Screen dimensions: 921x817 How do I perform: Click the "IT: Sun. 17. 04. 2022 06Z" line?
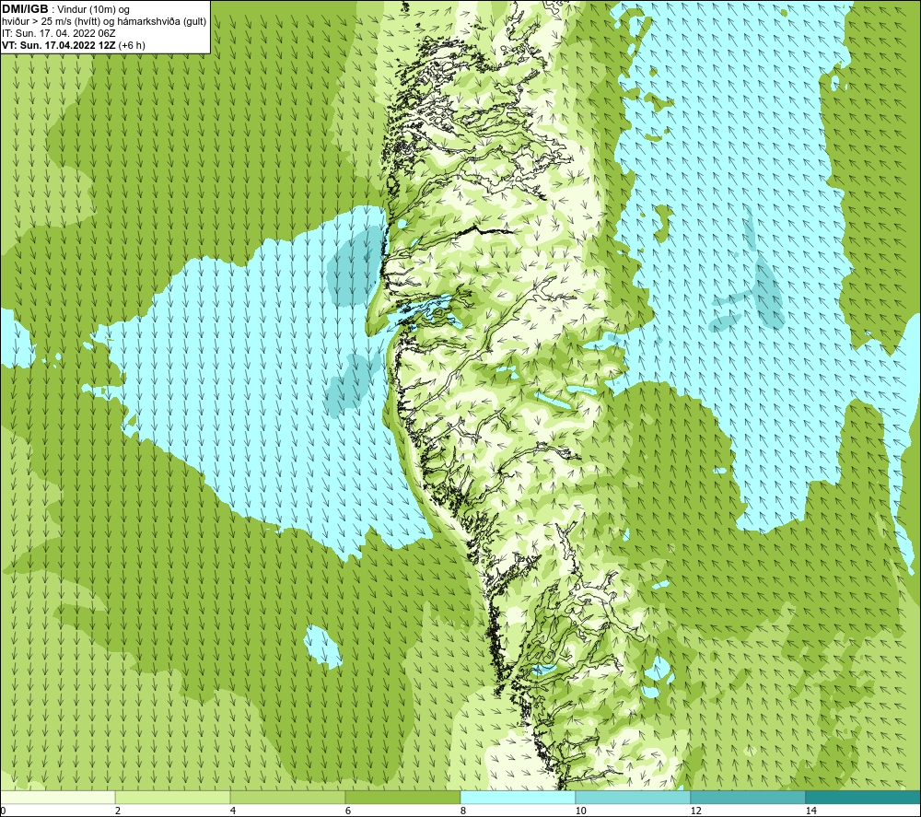[x=58, y=33]
